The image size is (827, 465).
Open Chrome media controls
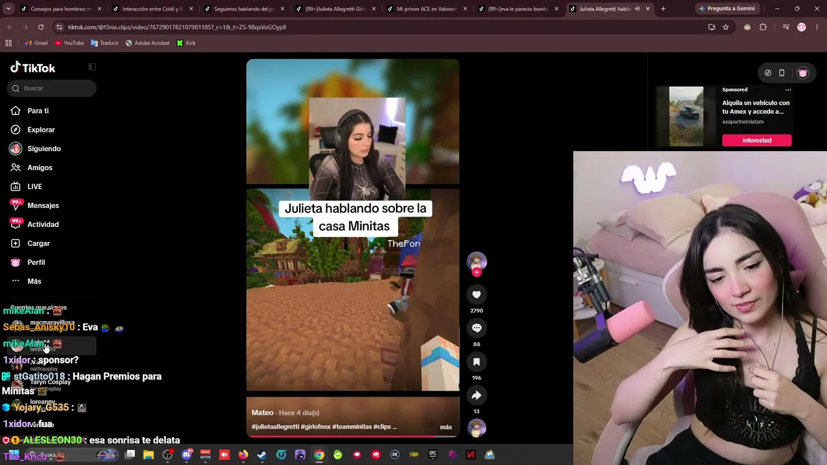pos(786,27)
